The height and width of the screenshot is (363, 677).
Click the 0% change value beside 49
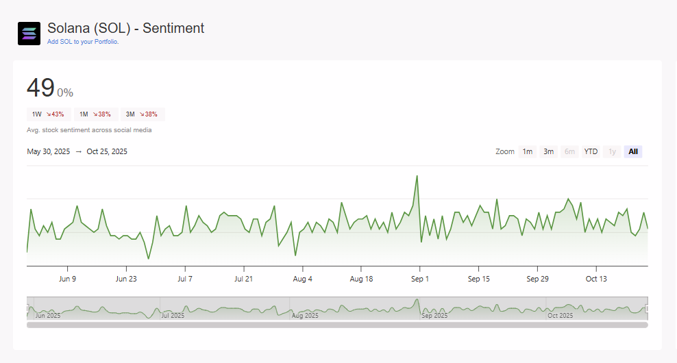[x=65, y=92]
